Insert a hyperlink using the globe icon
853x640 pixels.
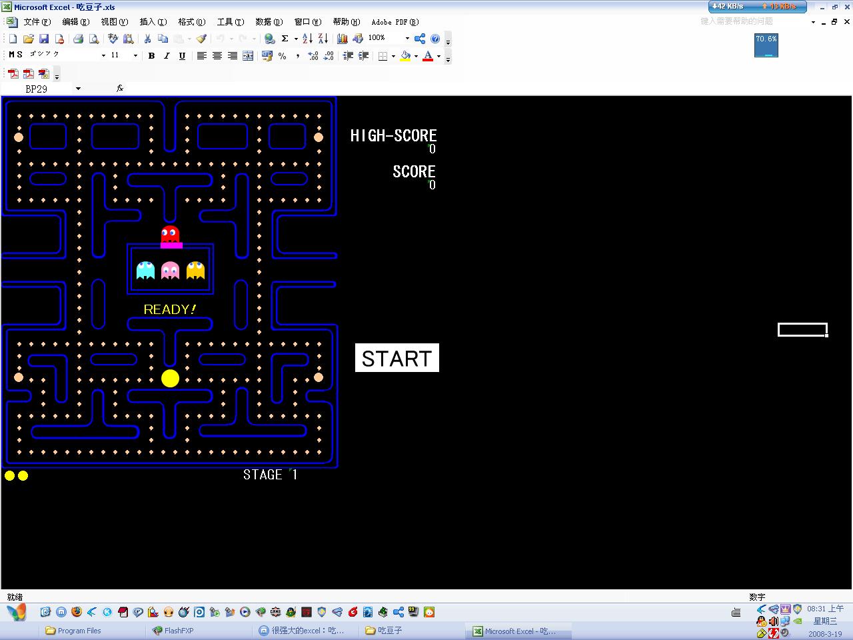click(x=269, y=39)
